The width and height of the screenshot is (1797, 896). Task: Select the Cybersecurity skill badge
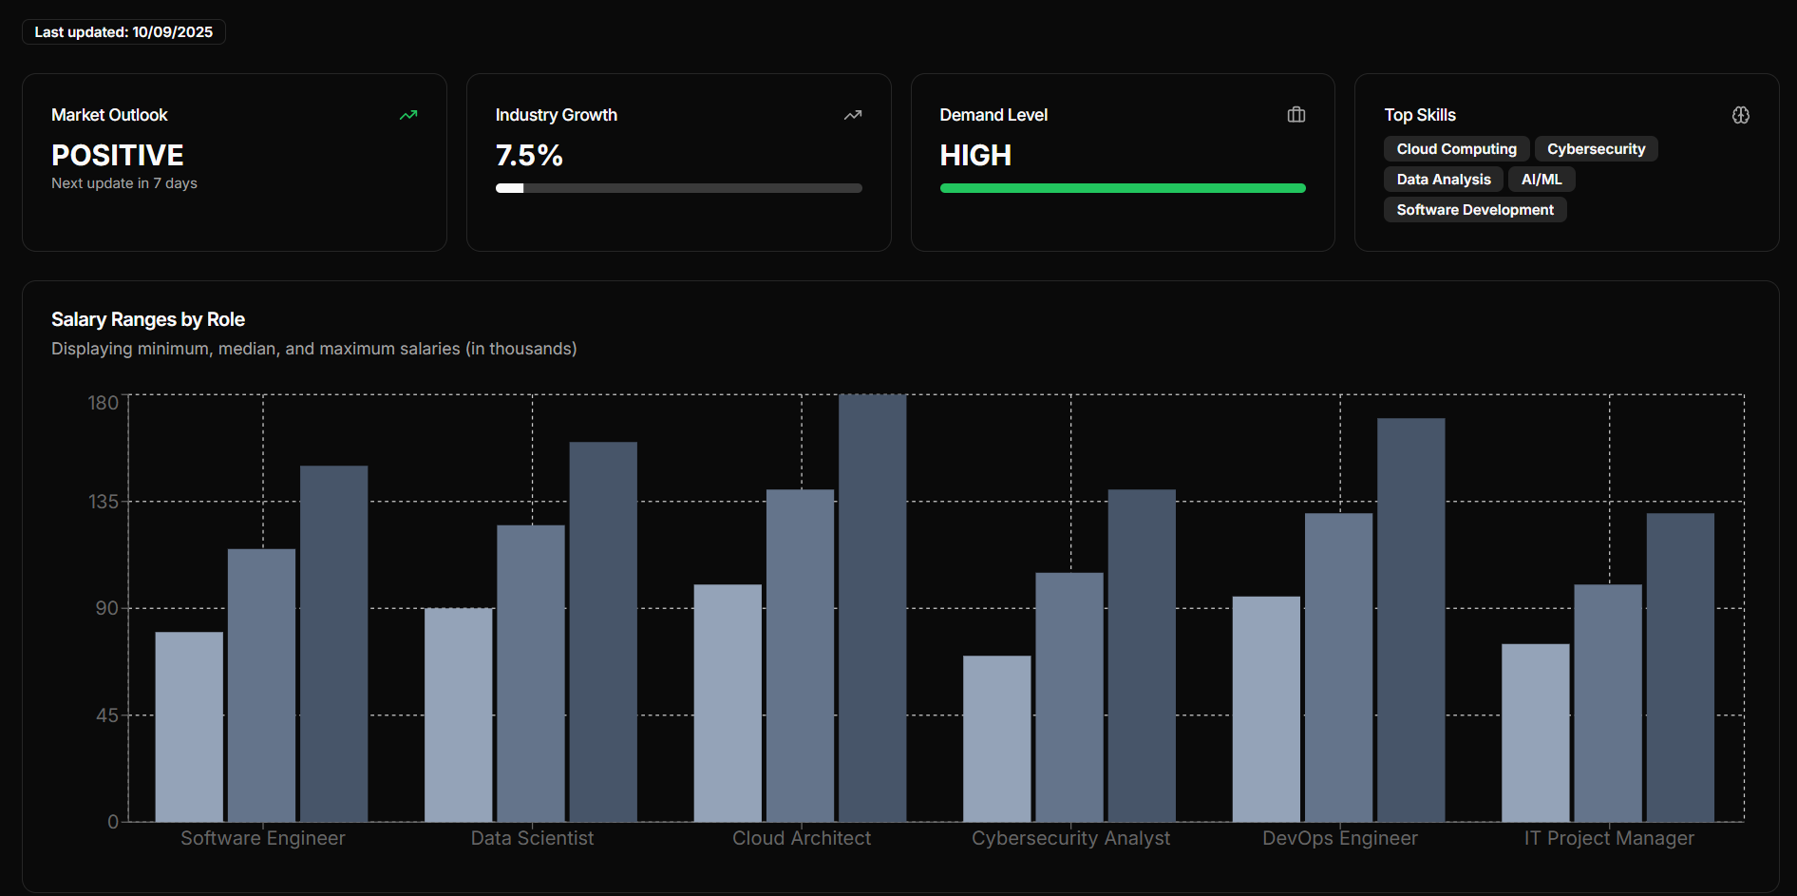click(1596, 149)
